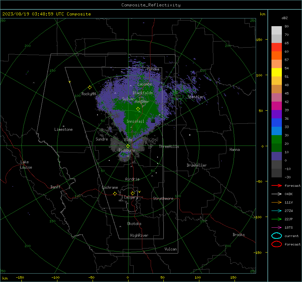The image size is (302, 282).
Task: Click the Ponoka city label
Action: [153, 69]
